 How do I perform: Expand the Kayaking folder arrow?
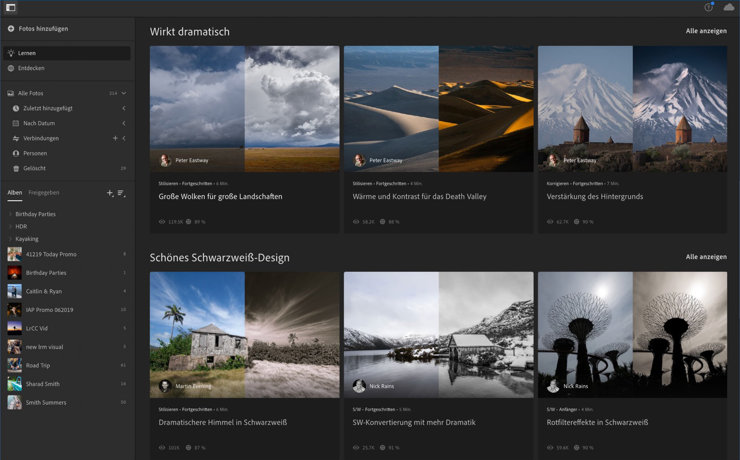(10, 239)
